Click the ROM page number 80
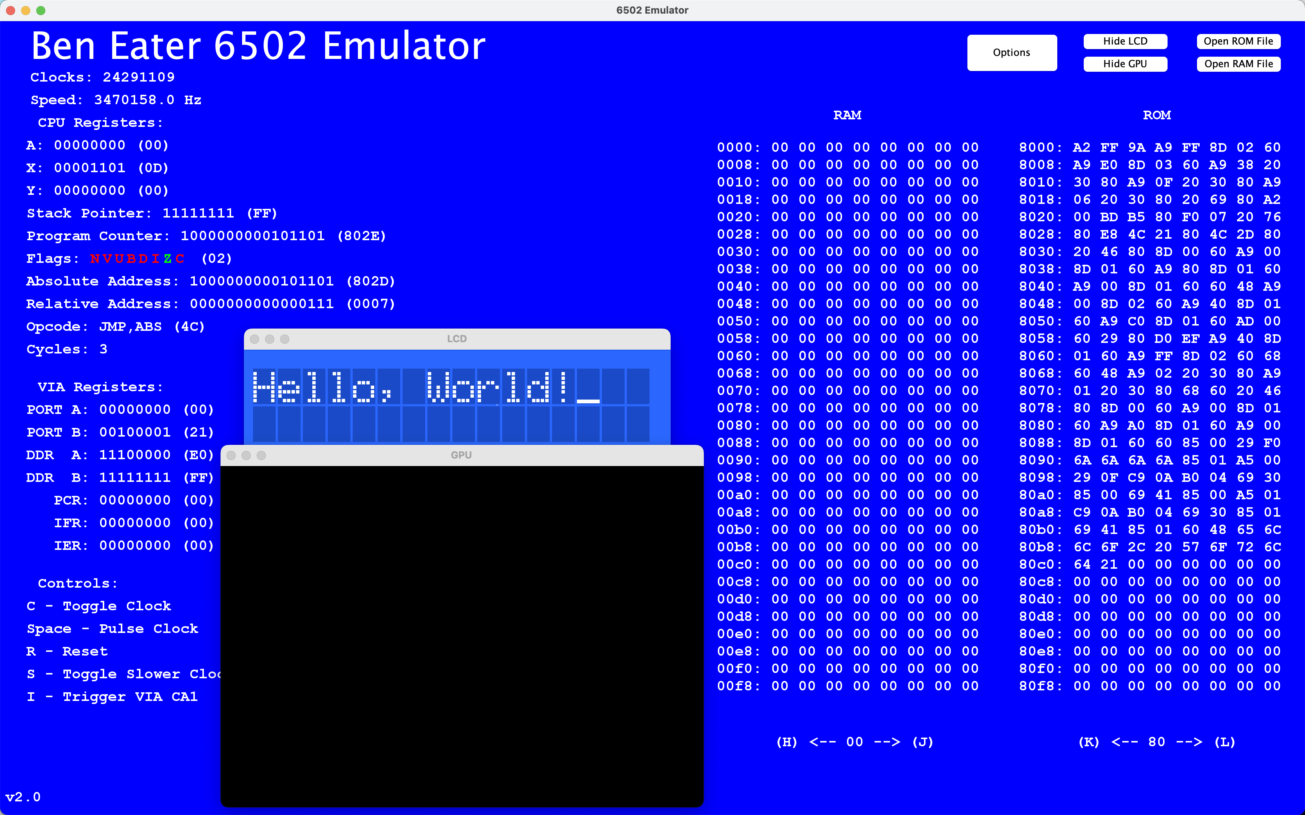 click(x=1156, y=742)
